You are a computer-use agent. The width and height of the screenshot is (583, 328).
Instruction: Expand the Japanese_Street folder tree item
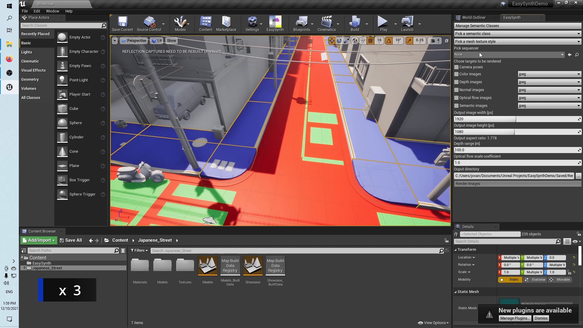pos(25,268)
